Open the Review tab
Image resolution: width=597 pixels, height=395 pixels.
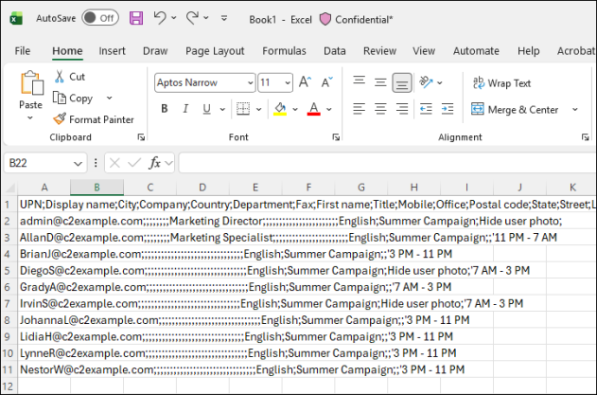coord(379,51)
